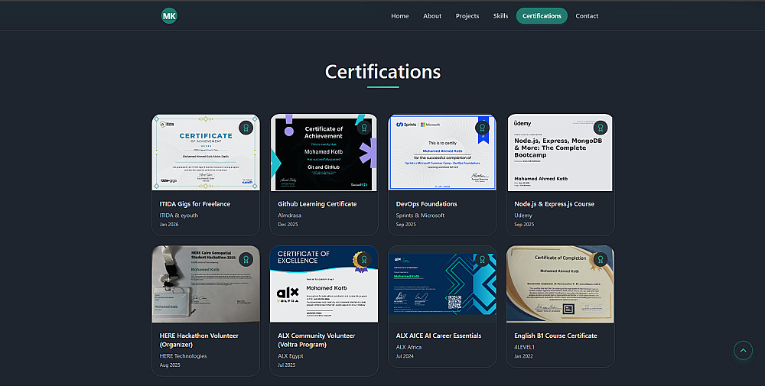Click the badge icon on DevOps Foundations card
This screenshot has width=765, height=386.
[482, 128]
